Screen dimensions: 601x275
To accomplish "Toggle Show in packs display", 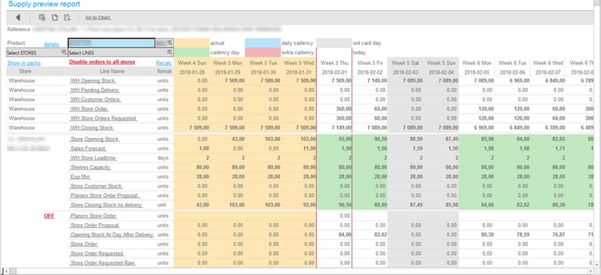I will 24,63.
